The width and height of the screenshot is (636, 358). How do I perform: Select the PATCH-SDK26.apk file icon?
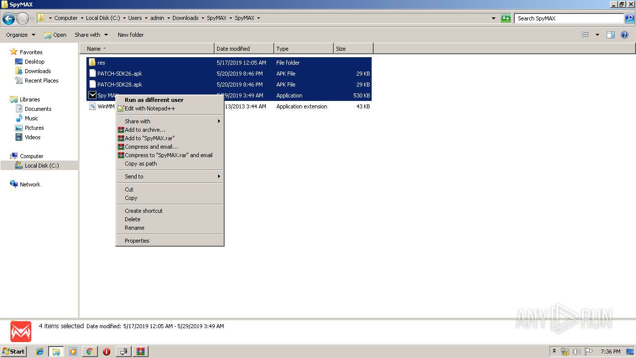pos(92,74)
